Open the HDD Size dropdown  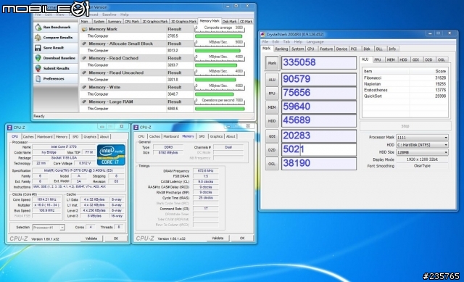coord(422,152)
